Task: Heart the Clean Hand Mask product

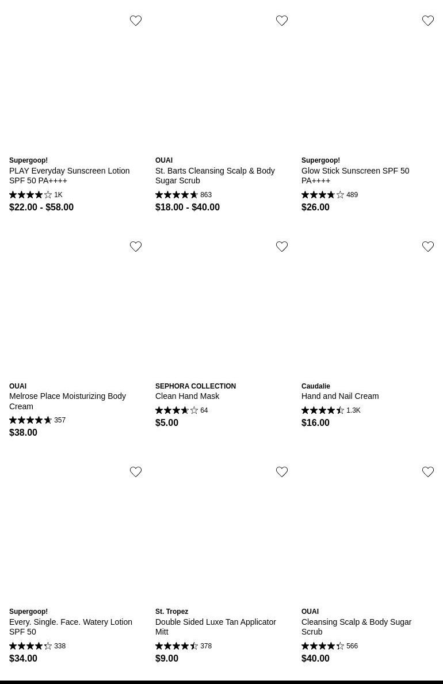Action: 282,247
